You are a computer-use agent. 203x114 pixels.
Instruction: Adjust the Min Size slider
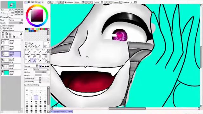pos(41,72)
